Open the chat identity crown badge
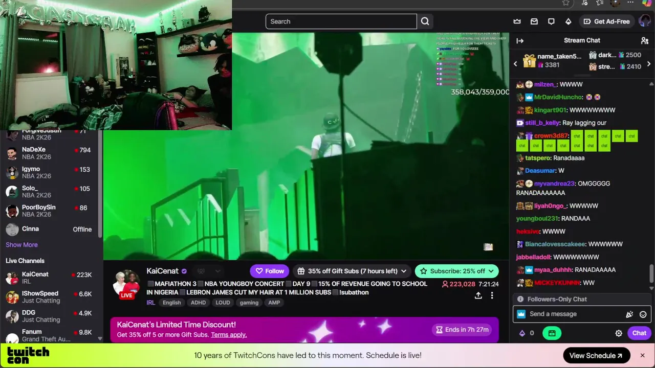The height and width of the screenshot is (368, 655). 521,314
